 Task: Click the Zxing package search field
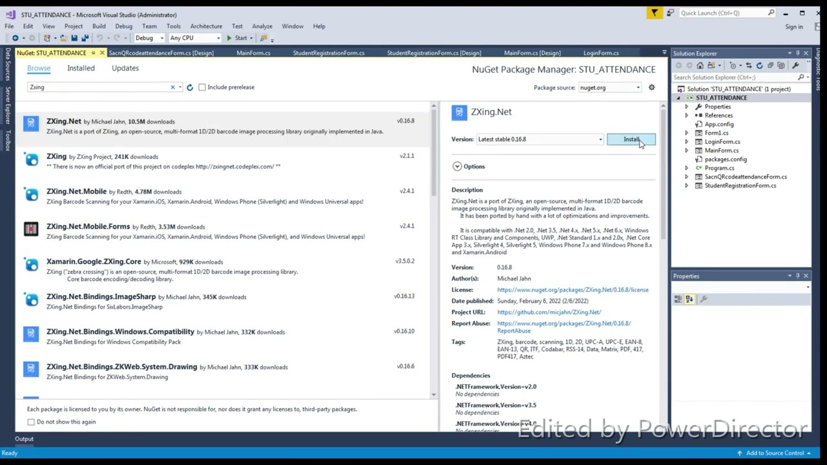98,87
